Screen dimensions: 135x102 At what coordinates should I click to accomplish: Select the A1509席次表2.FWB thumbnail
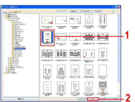coord(103,37)
